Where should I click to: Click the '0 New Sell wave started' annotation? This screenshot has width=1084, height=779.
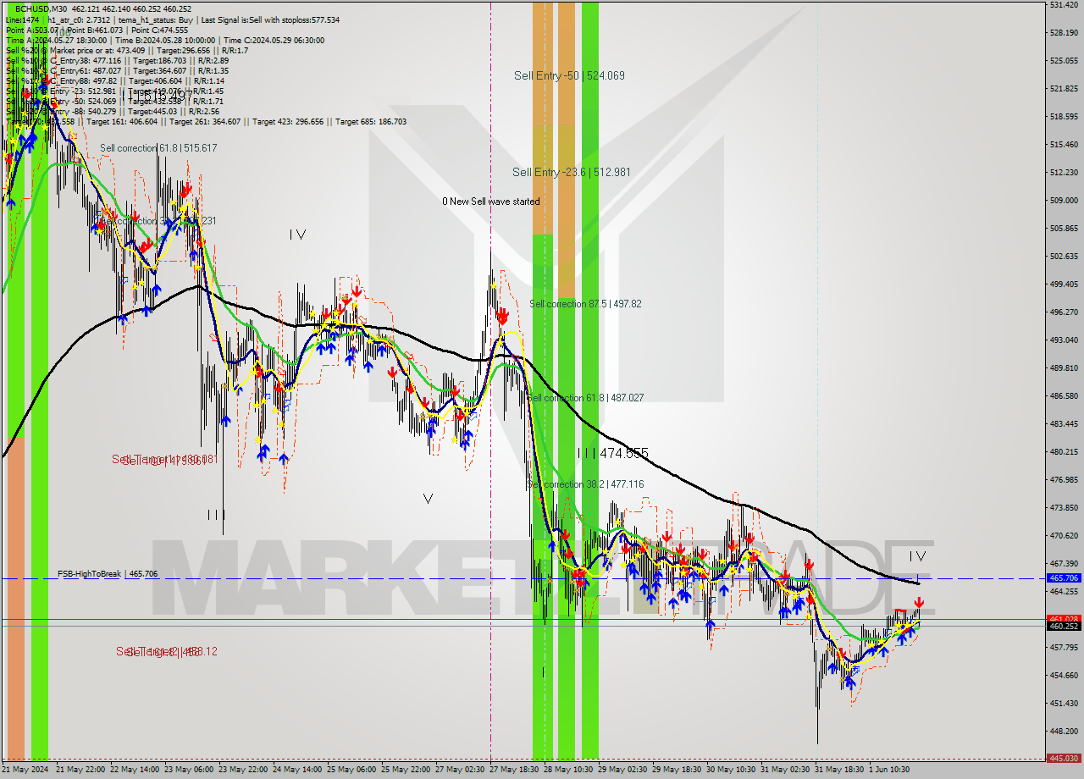point(490,202)
